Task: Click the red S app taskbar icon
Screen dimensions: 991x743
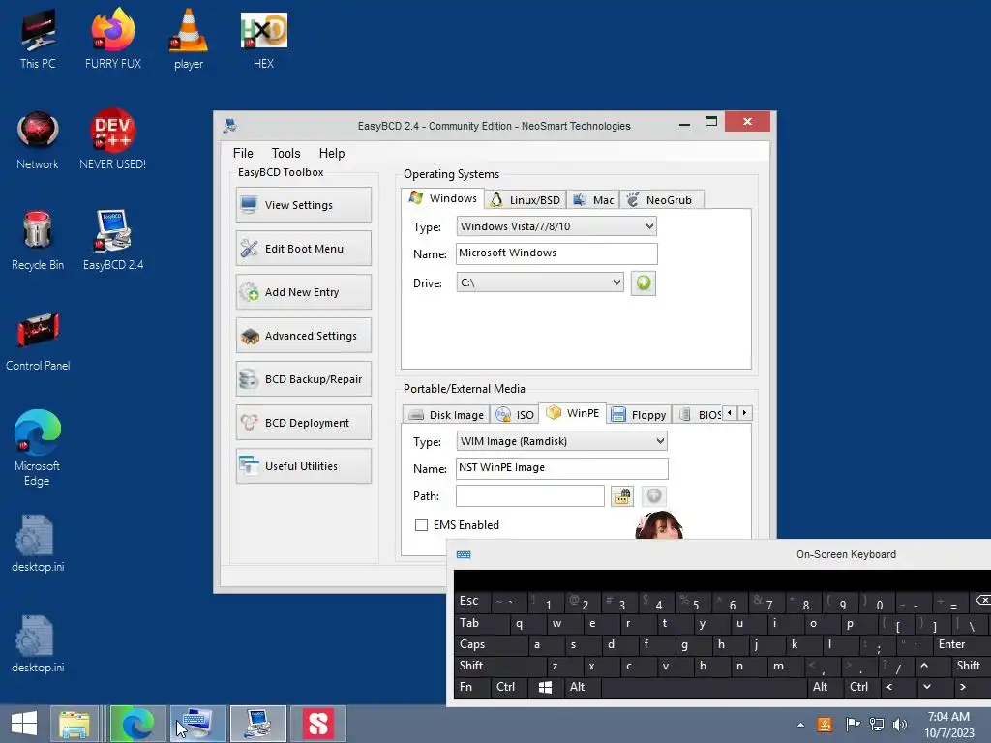Action: [x=317, y=724]
